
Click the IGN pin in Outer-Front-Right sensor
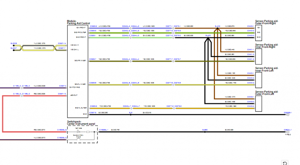258,28
